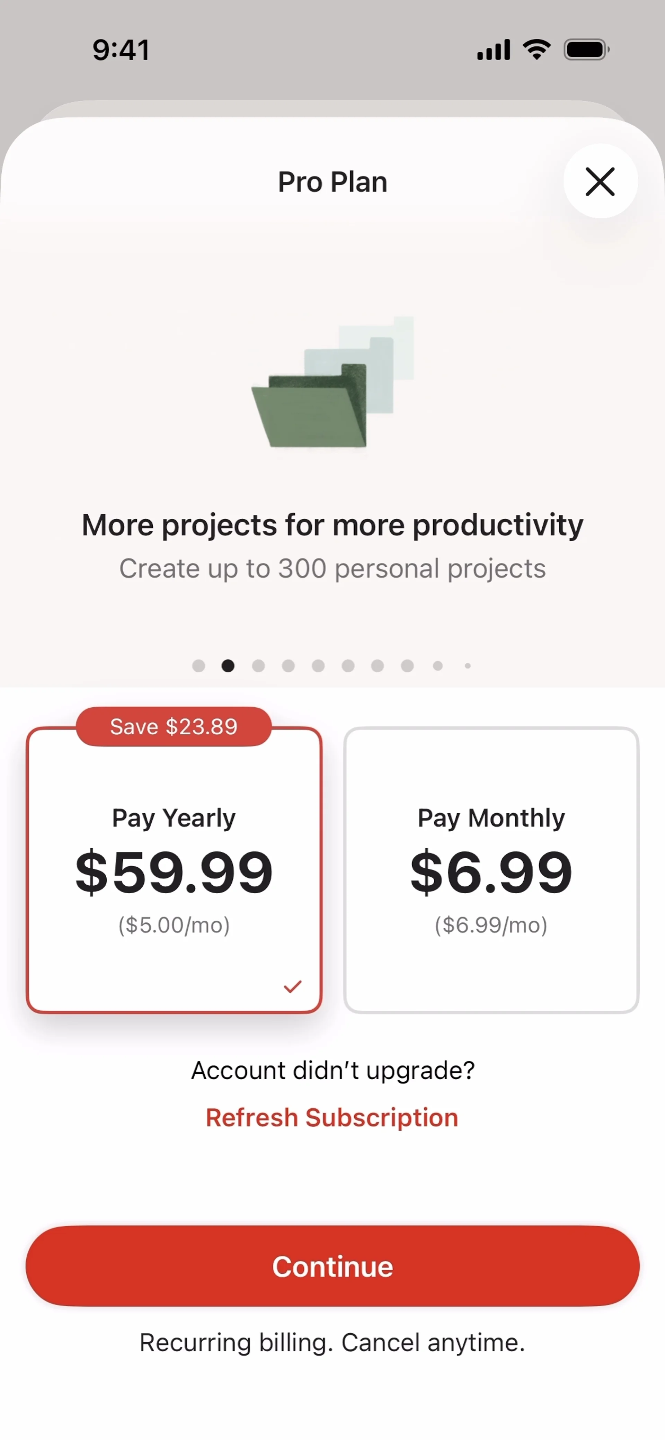The width and height of the screenshot is (665, 1440).
Task: Tap the Wi-Fi status icon
Action: click(x=537, y=50)
